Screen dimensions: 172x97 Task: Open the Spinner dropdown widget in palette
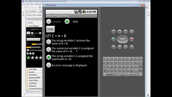point(33,39)
